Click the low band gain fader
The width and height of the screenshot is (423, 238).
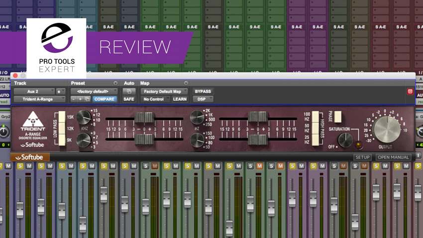258,139
